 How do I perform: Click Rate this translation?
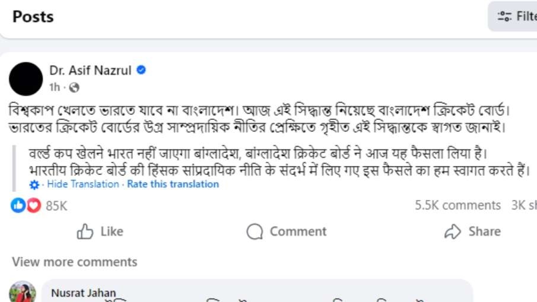[x=173, y=184]
